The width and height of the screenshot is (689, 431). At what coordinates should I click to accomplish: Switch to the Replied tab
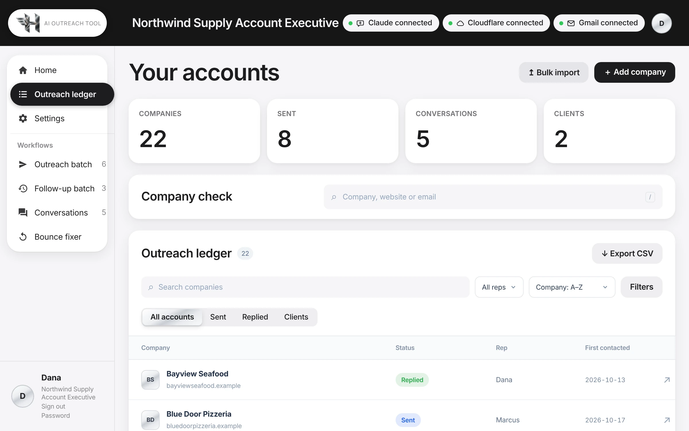point(255,317)
